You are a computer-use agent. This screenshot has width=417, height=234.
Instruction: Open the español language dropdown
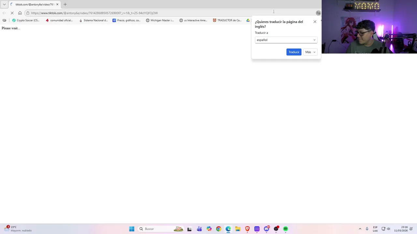286,40
